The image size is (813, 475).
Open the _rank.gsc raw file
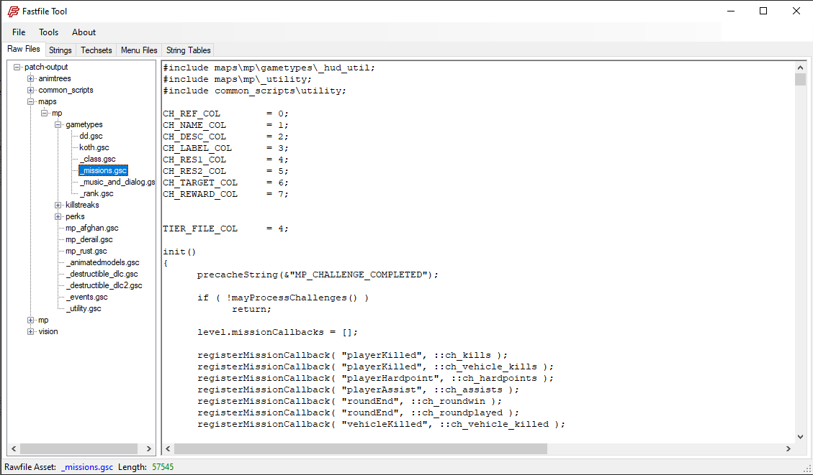[x=96, y=193]
